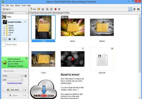Click scrollbar down arrow in thumbnail pane

click(140, 98)
